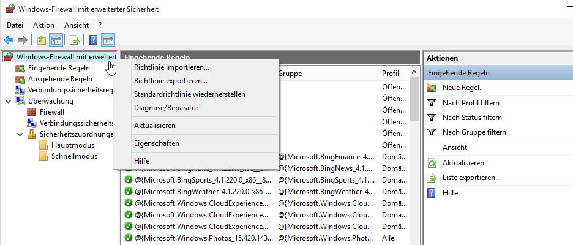Click the Nach Gruppe filtern funnel icon

(x=432, y=132)
